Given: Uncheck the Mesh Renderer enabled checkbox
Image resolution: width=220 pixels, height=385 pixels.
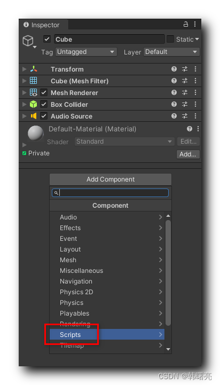Looking at the screenshot, I should tap(44, 92).
